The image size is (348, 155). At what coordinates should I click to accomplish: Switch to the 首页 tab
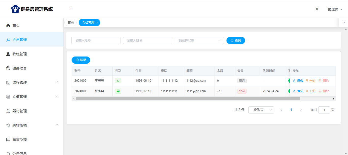point(71,23)
